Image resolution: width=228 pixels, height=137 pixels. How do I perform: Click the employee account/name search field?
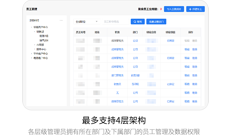[x=115, y=22]
